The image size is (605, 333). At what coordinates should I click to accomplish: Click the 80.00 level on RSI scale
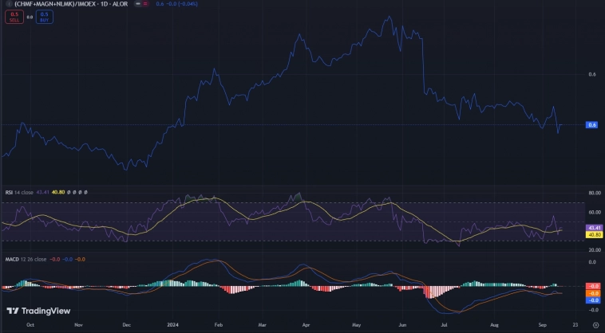tap(593, 193)
